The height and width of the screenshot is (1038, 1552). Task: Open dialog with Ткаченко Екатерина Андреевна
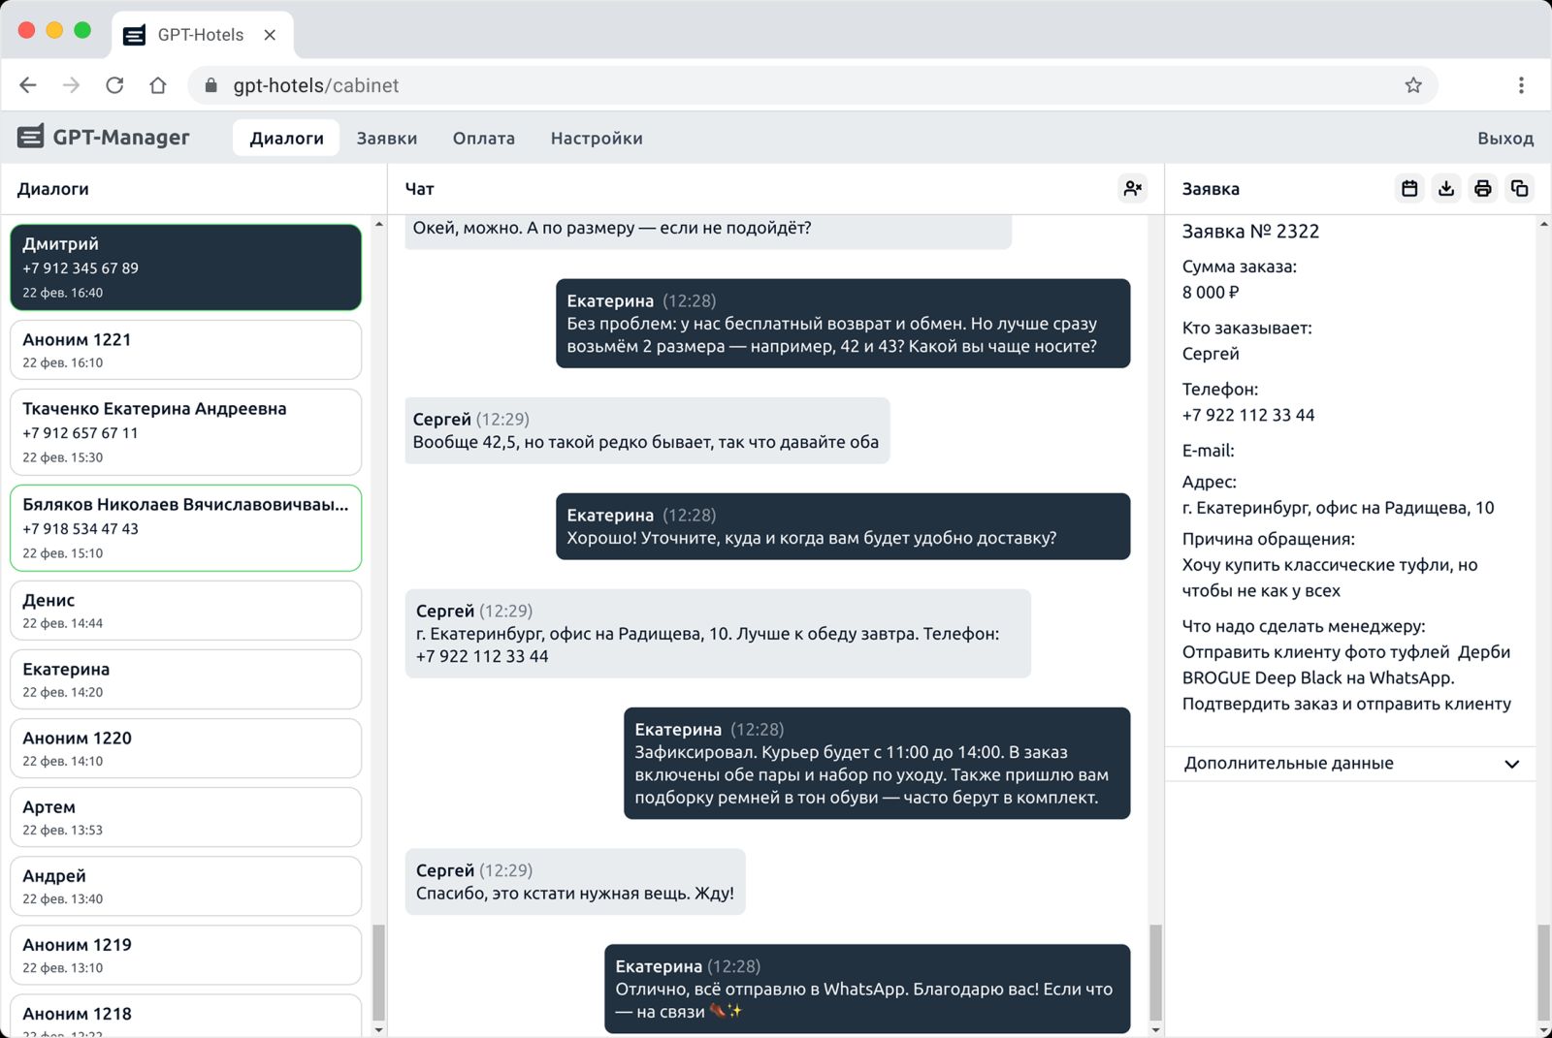(x=185, y=431)
